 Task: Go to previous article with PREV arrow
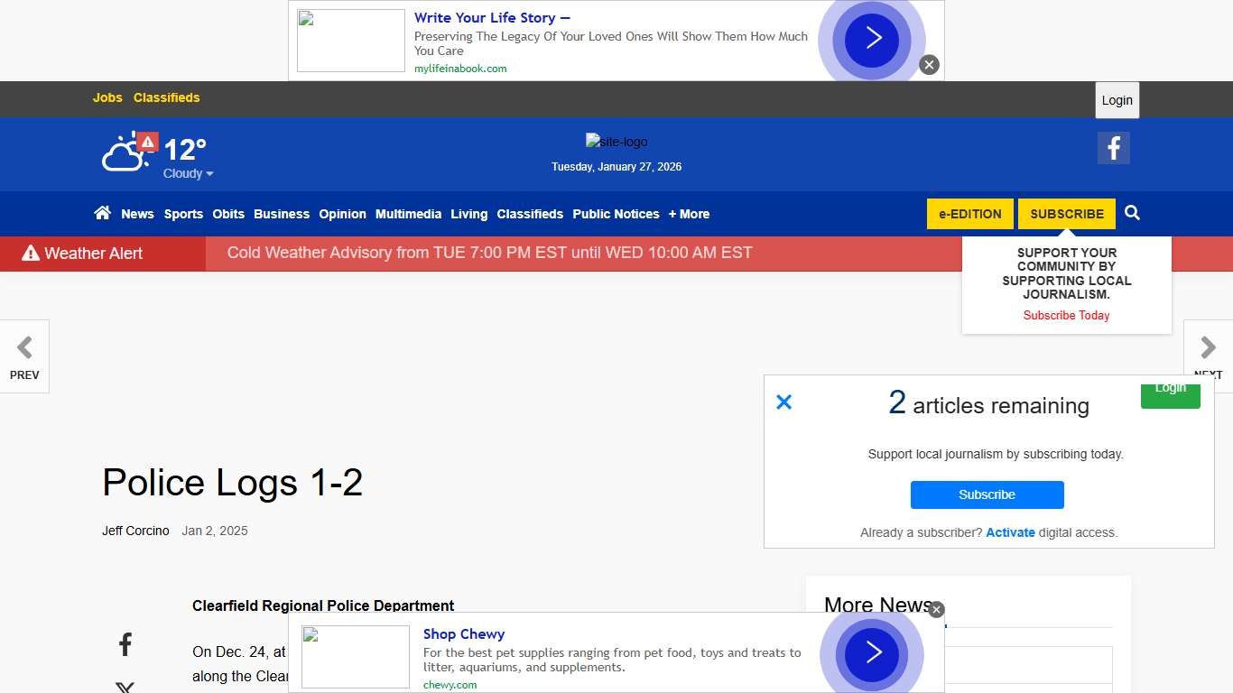[24, 356]
